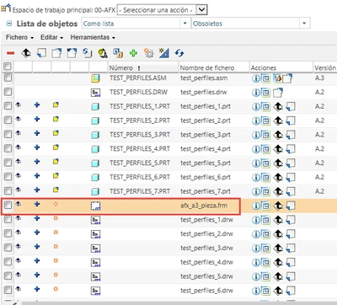Click workspace icon beside Espacio de trabajo principal
Image resolution: width=337 pixels, height=305 pixels.
coord(6,8)
